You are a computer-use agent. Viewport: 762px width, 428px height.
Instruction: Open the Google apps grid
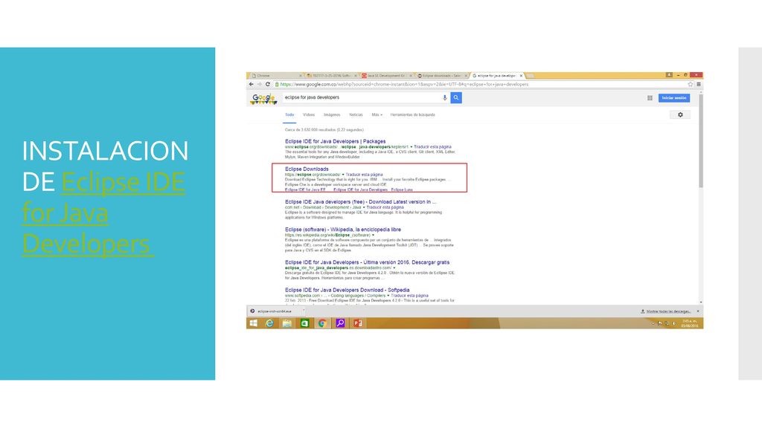tap(650, 98)
